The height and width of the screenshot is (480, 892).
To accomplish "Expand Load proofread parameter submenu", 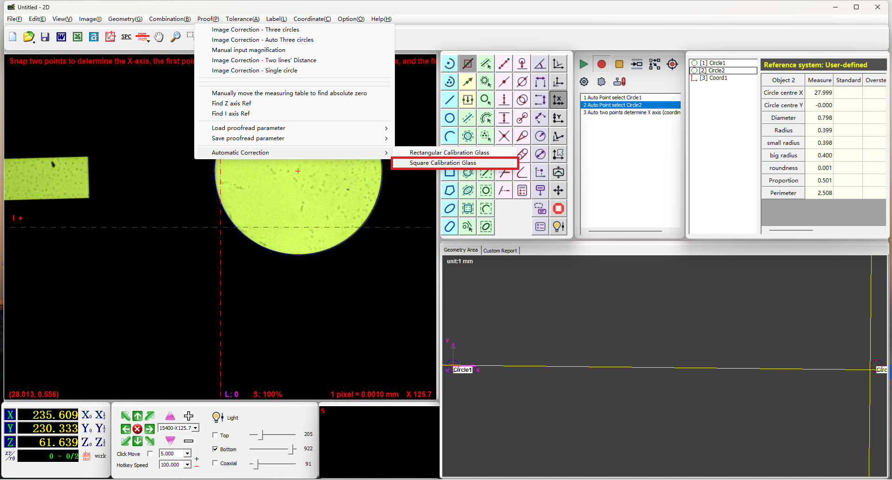I will coord(295,128).
